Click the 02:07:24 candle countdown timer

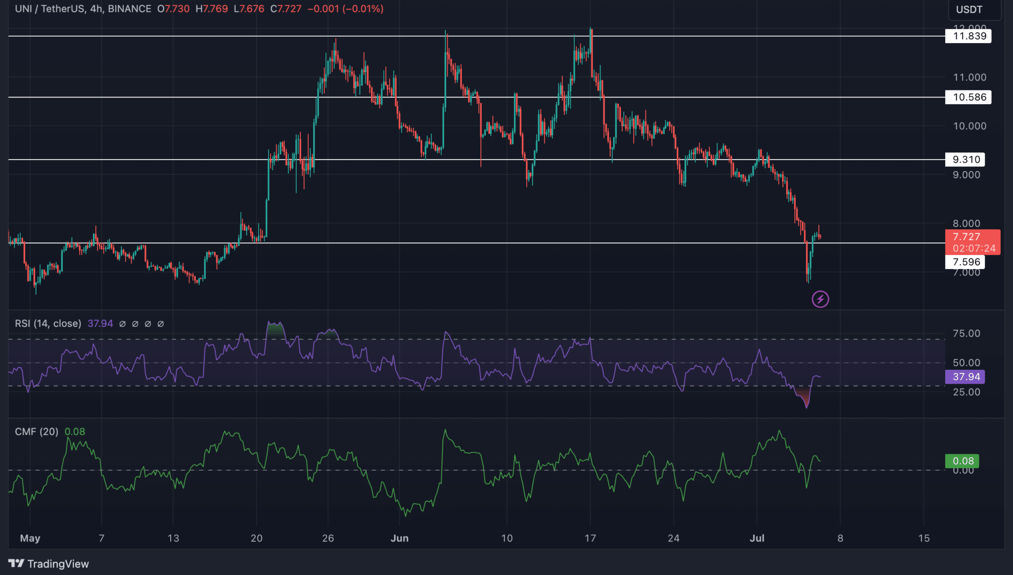click(x=973, y=248)
